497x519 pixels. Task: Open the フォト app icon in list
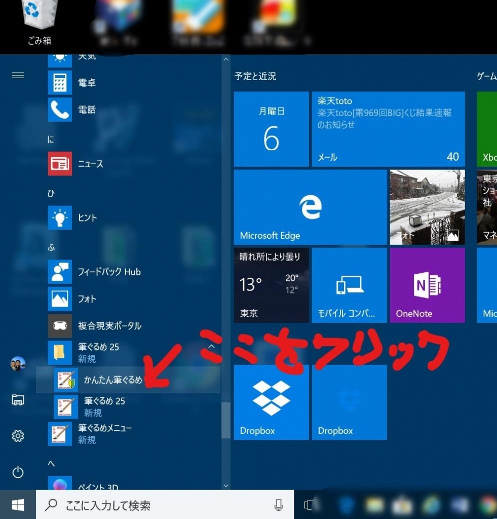pyautogui.click(x=60, y=299)
